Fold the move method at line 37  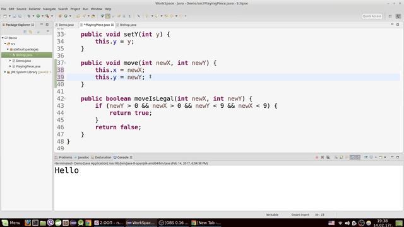65,63
